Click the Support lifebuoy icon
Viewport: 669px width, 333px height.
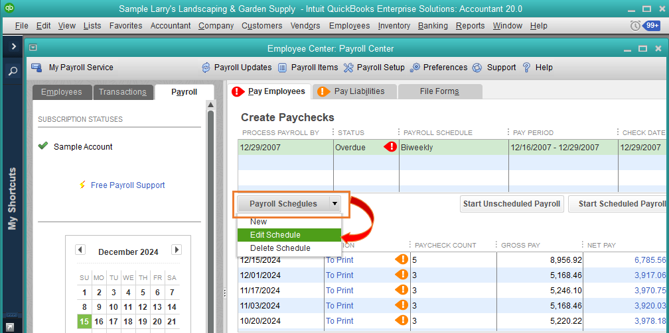pyautogui.click(x=477, y=68)
